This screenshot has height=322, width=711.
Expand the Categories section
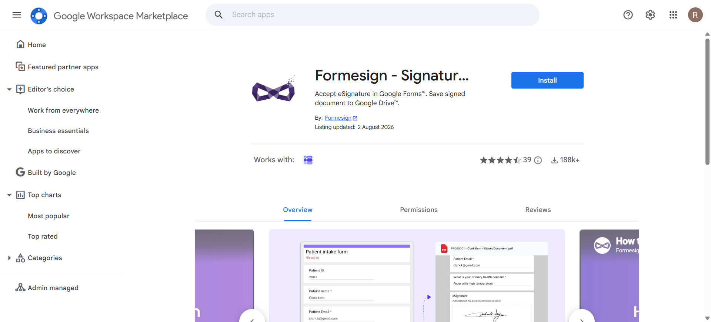[9, 258]
